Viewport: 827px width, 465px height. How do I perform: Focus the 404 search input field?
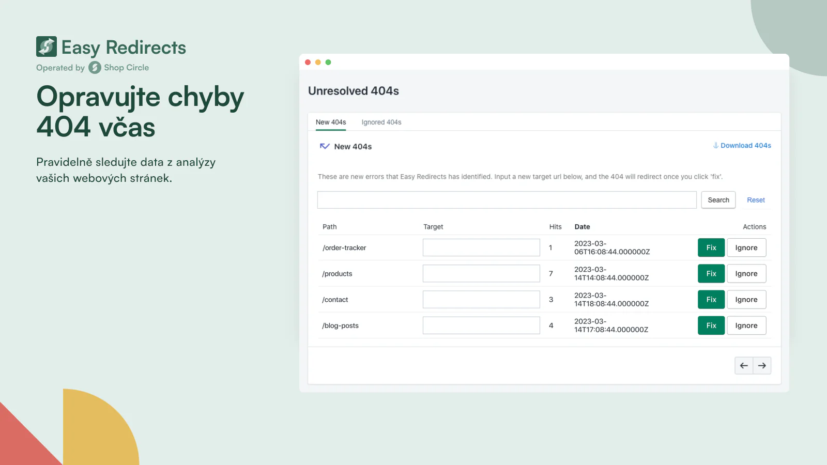507,200
